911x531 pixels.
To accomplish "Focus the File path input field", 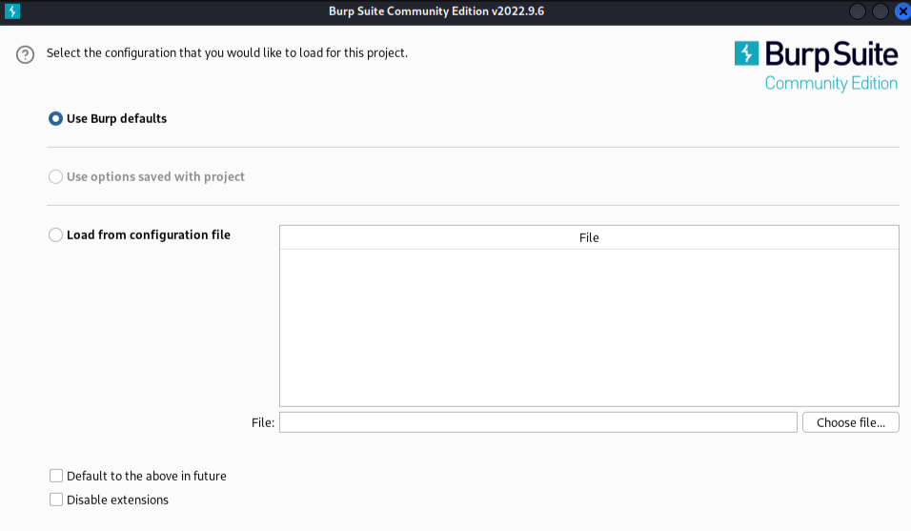I will [538, 422].
